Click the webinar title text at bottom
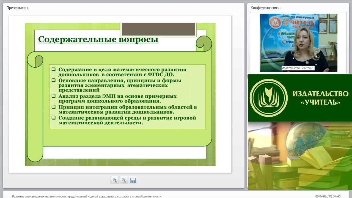The width and height of the screenshot is (352, 198). pos(87,196)
